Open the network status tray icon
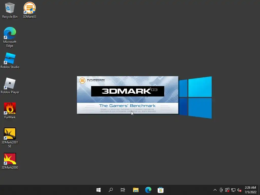The image size is (260, 195). click(x=233, y=190)
